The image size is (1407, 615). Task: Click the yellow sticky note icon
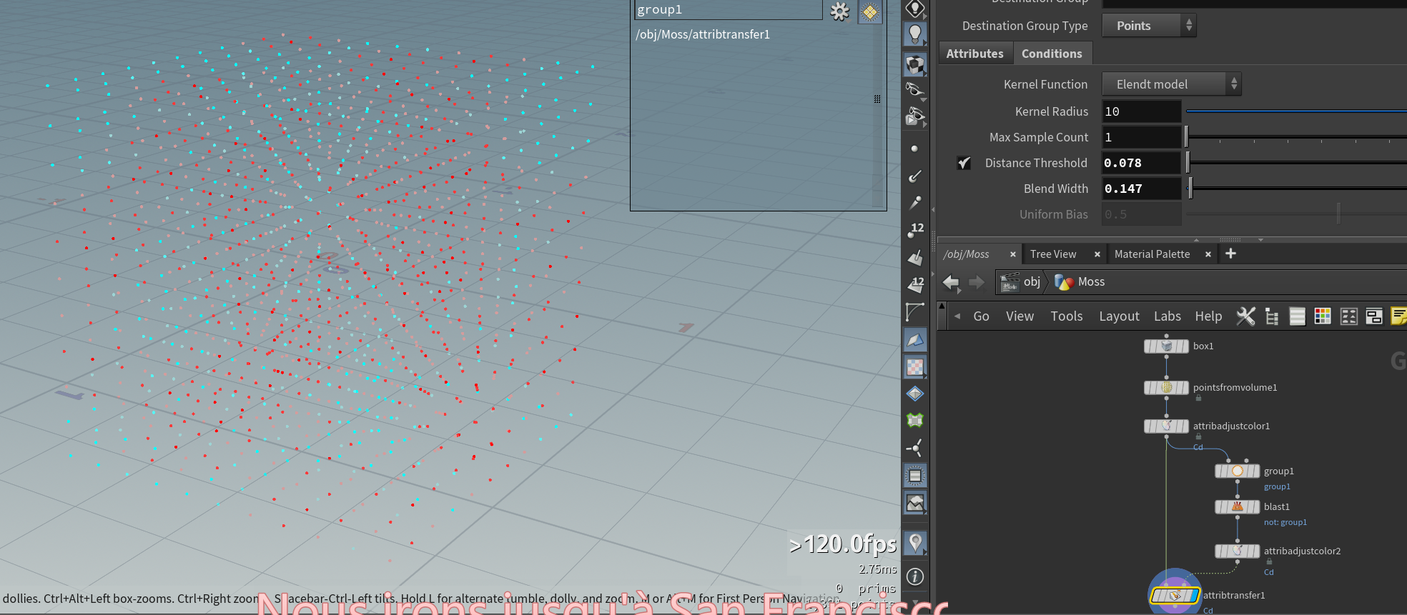[x=1398, y=316]
